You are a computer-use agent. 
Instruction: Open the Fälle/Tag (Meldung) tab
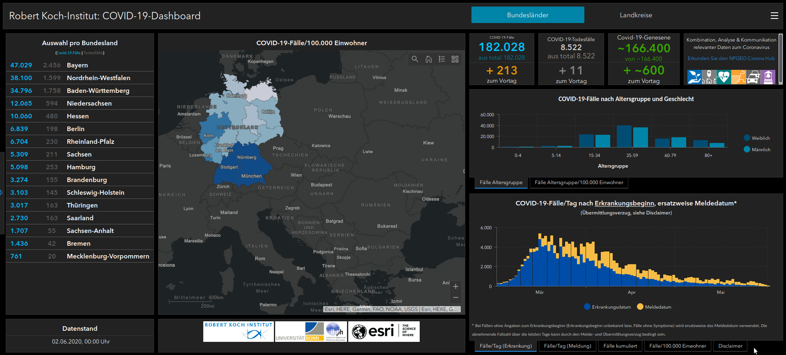(567, 346)
